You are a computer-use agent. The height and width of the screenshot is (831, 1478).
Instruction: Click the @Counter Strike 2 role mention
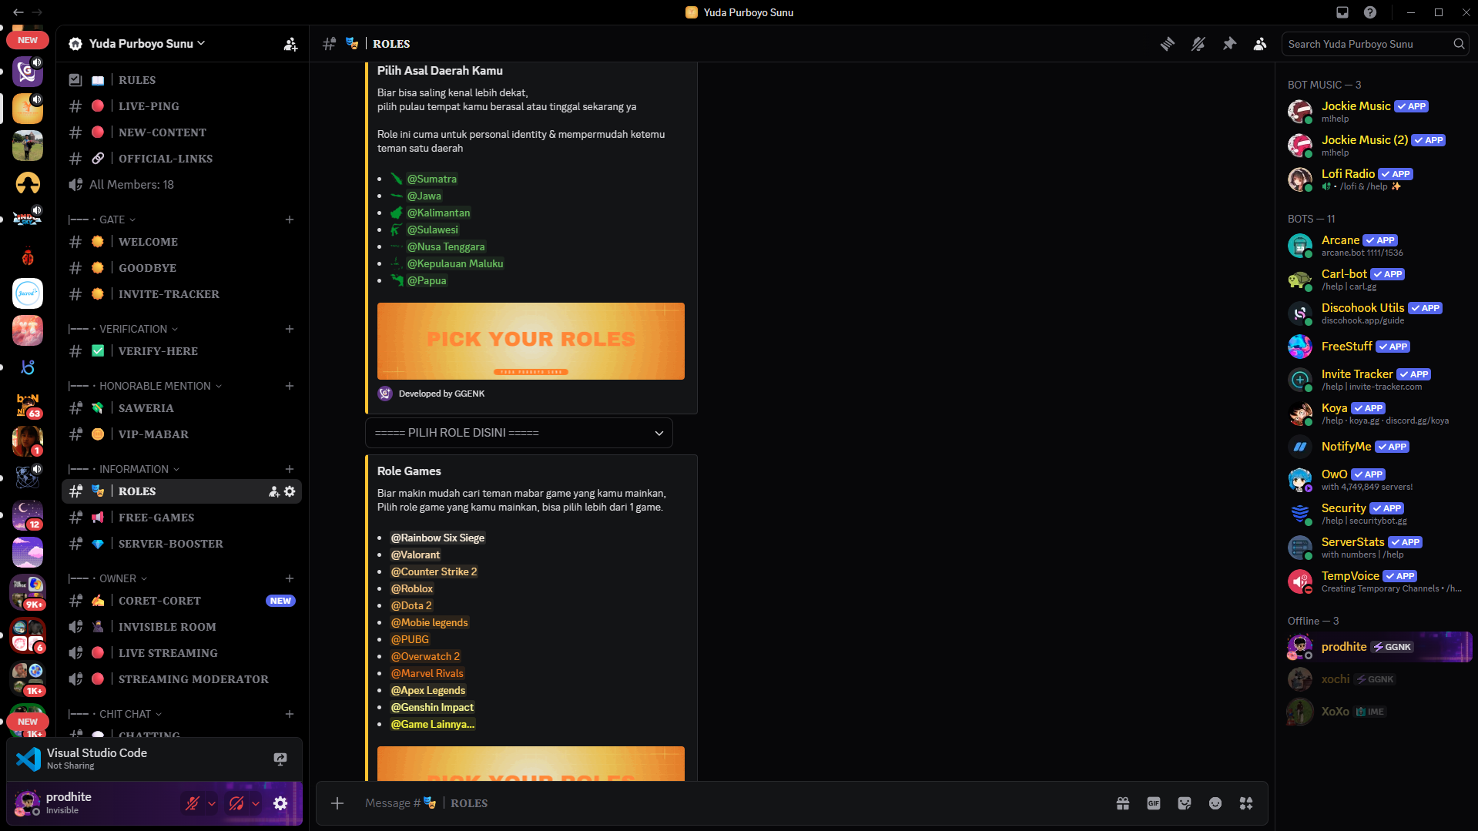(x=434, y=571)
